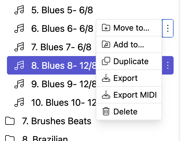Click music note icon beside Blues 7- 6/8
The width and height of the screenshot is (184, 141).
(x=20, y=47)
